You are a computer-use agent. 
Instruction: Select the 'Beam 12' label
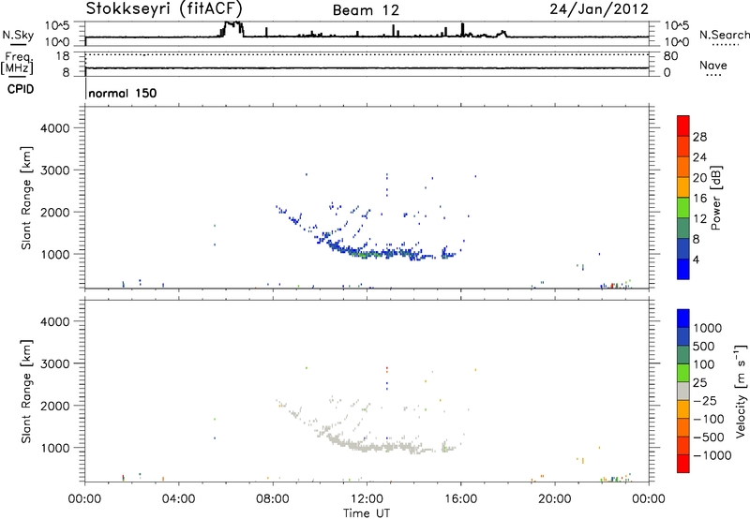(366, 10)
